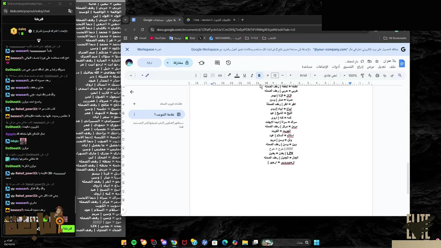This screenshot has height=248, width=441.
Task: Open the YouTube bookmark
Action: click(158, 38)
